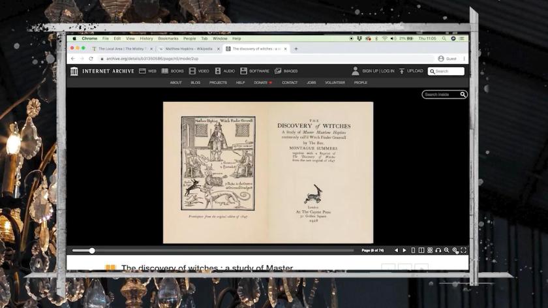Image resolution: width=548 pixels, height=308 pixels.
Task: Switch to two-page view
Action: coord(421,251)
